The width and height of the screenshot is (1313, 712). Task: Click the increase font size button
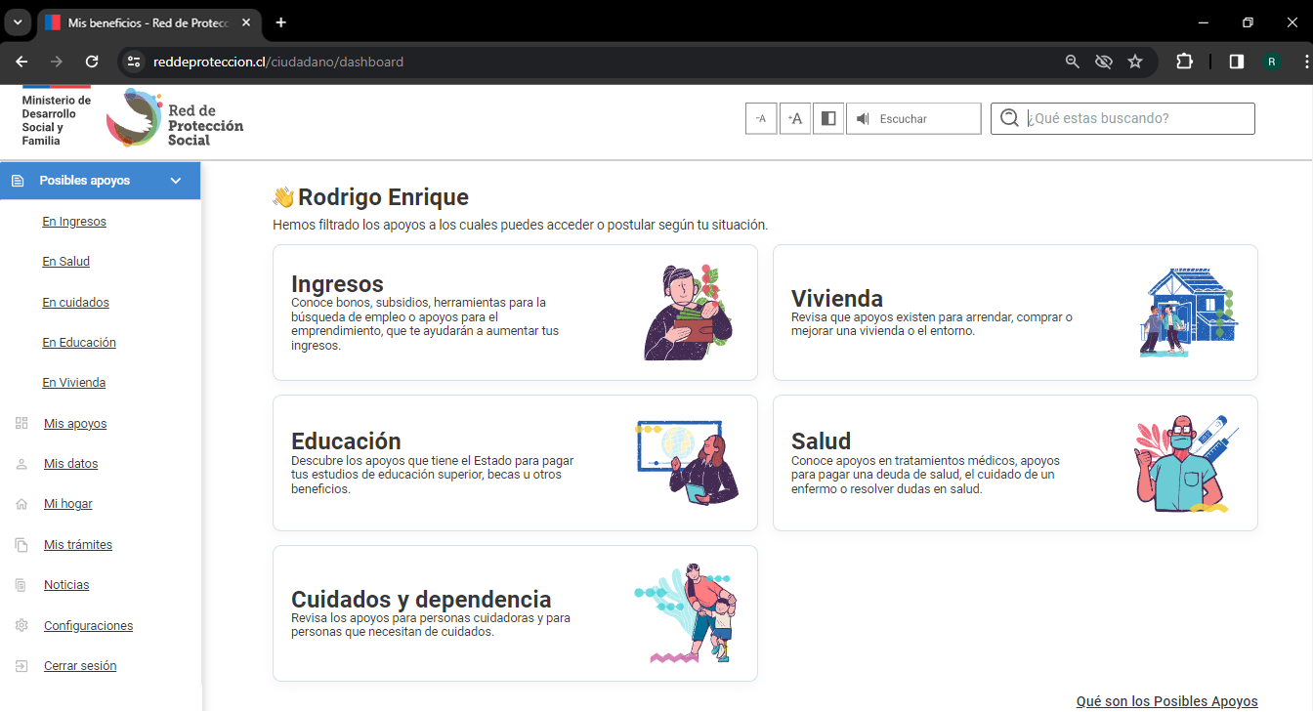[x=795, y=119]
